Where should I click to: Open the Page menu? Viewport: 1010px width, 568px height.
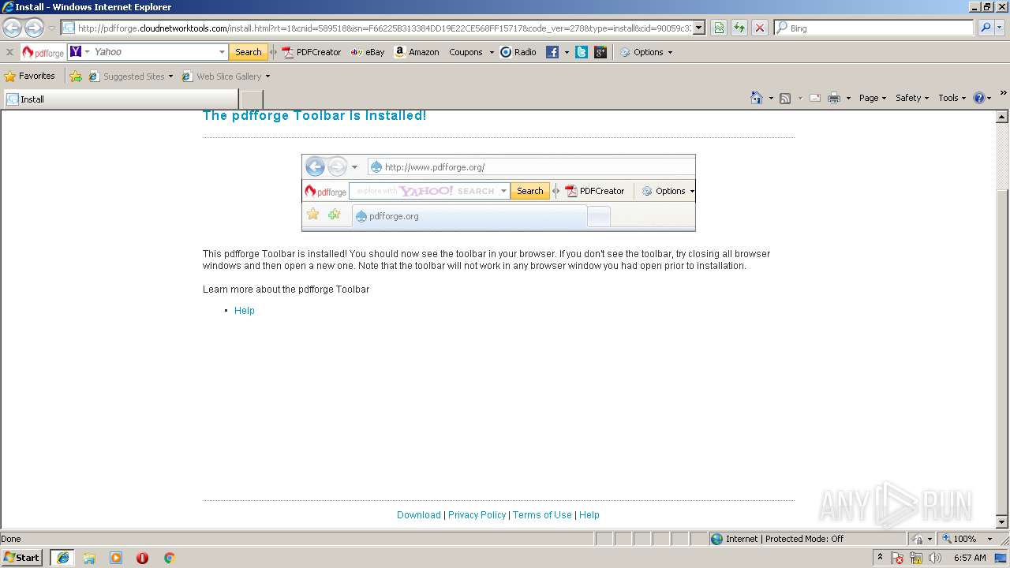pyautogui.click(x=873, y=98)
